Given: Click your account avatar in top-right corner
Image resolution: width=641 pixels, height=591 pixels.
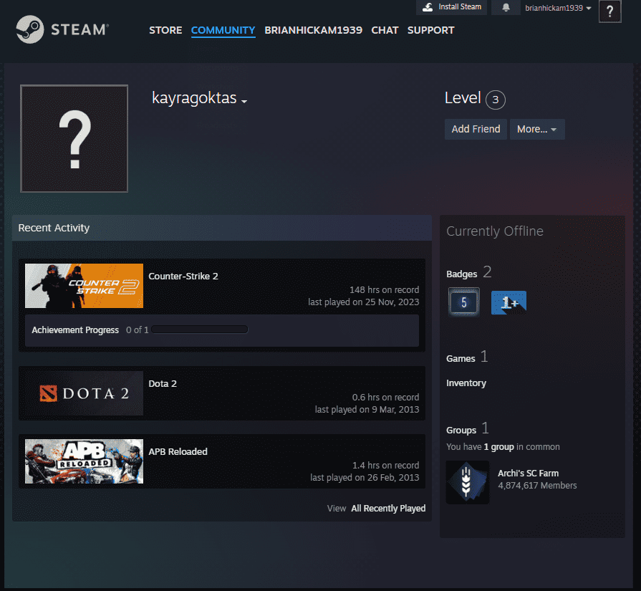Looking at the screenshot, I should [x=609, y=11].
